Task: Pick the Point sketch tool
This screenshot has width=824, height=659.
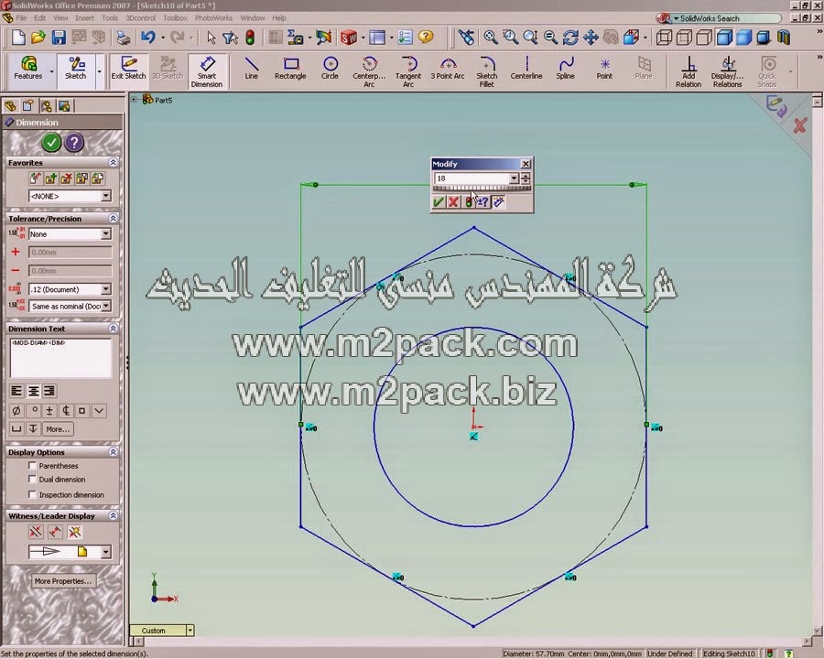Action: pyautogui.click(x=604, y=69)
